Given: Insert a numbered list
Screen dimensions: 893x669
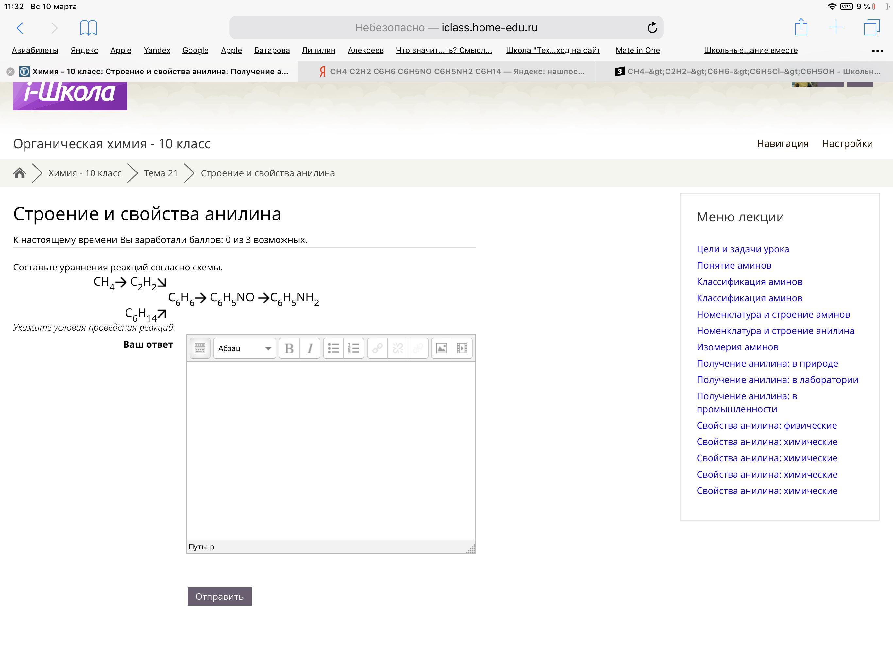Looking at the screenshot, I should pos(354,348).
